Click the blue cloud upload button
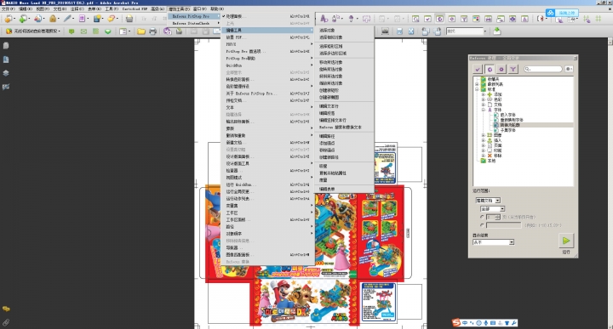This screenshot has width=613, height=329. 562,13
